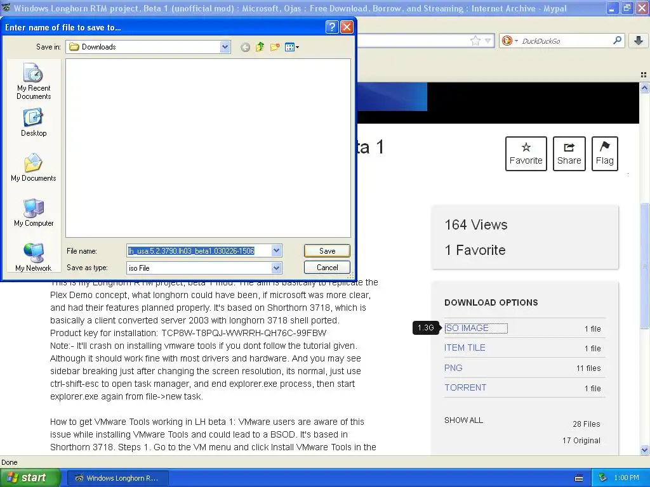Click the 164 Views text
The height and width of the screenshot is (487, 650).
(476, 225)
